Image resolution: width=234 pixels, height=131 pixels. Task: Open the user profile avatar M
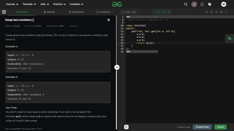pos(224,4)
